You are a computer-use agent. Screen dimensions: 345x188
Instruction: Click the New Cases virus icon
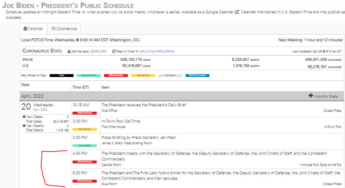tap(24, 117)
